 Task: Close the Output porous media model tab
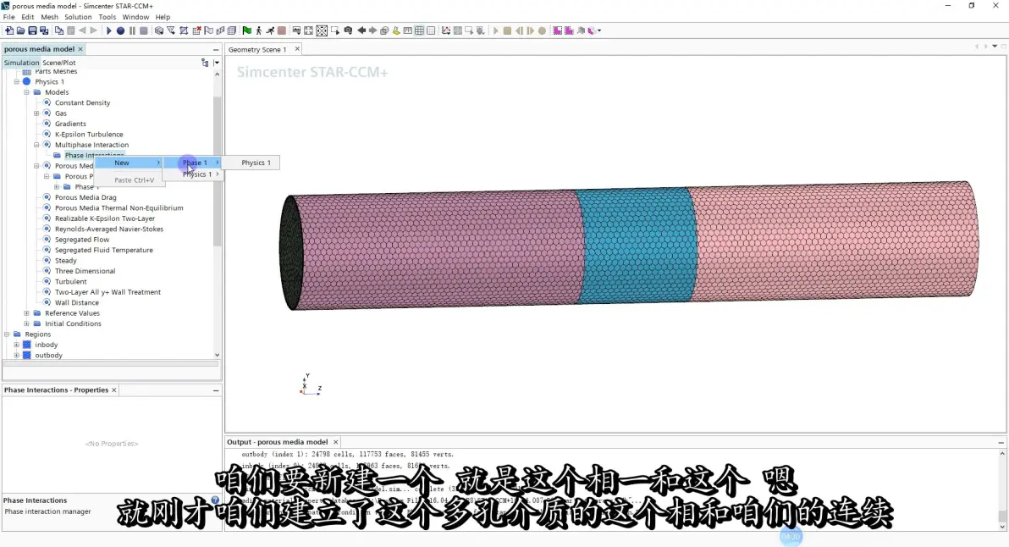[335, 442]
